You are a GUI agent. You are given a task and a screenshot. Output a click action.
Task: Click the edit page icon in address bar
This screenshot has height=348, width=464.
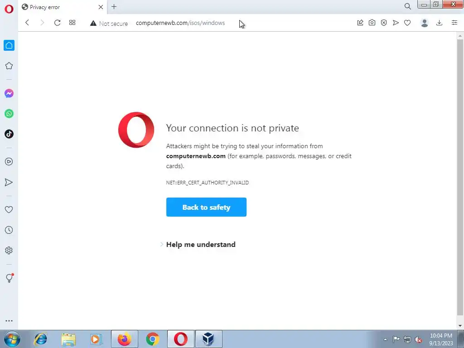click(360, 23)
